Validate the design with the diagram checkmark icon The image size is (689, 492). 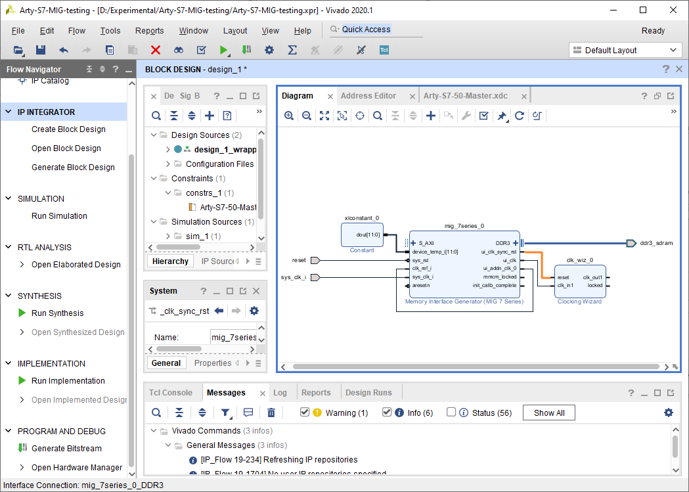(x=484, y=116)
